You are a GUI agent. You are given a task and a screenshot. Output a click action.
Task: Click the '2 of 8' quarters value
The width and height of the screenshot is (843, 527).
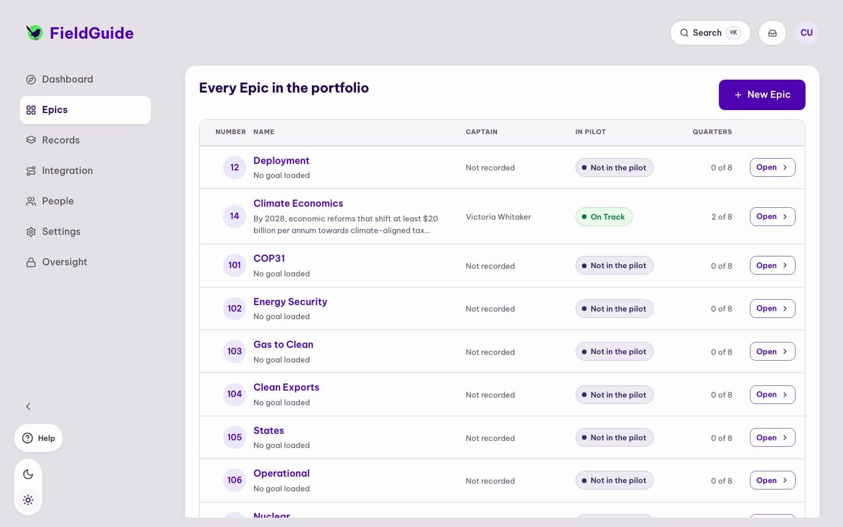tap(721, 217)
